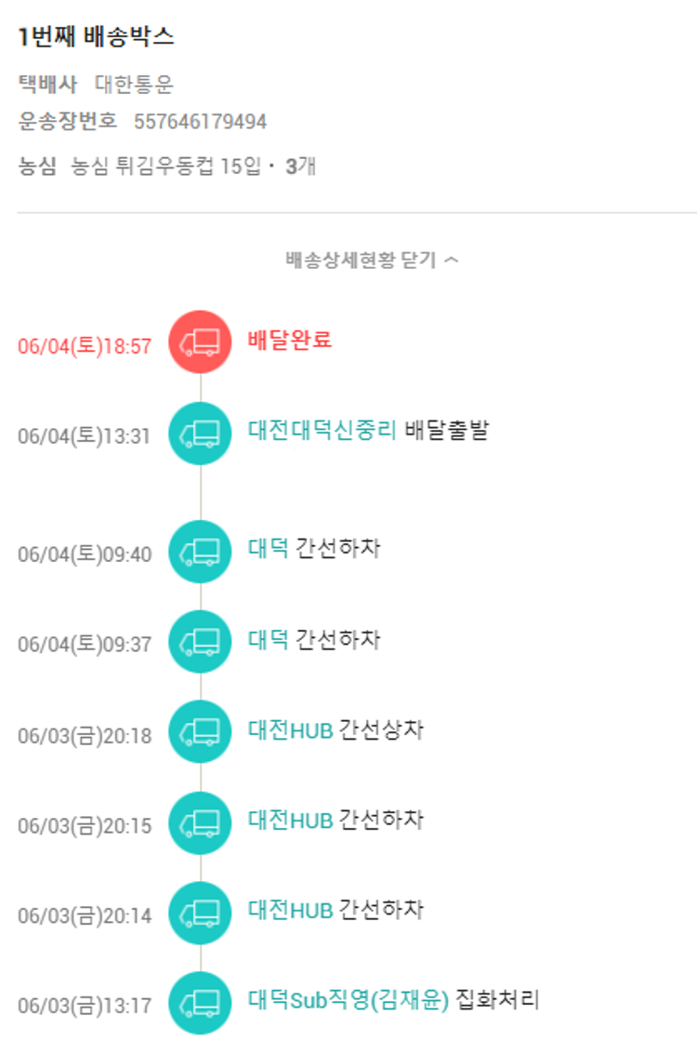Click the 06/04(토)18:57 delivery timestamp
The image size is (697, 1056).
tap(85, 346)
